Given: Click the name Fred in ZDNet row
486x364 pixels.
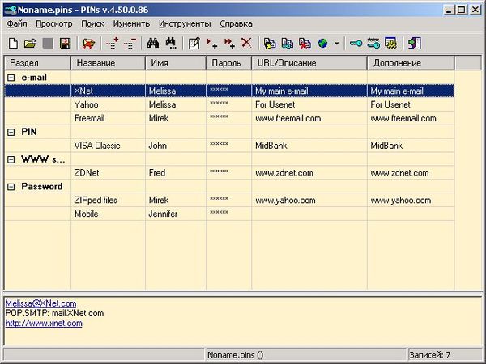Looking at the screenshot, I should [x=157, y=173].
